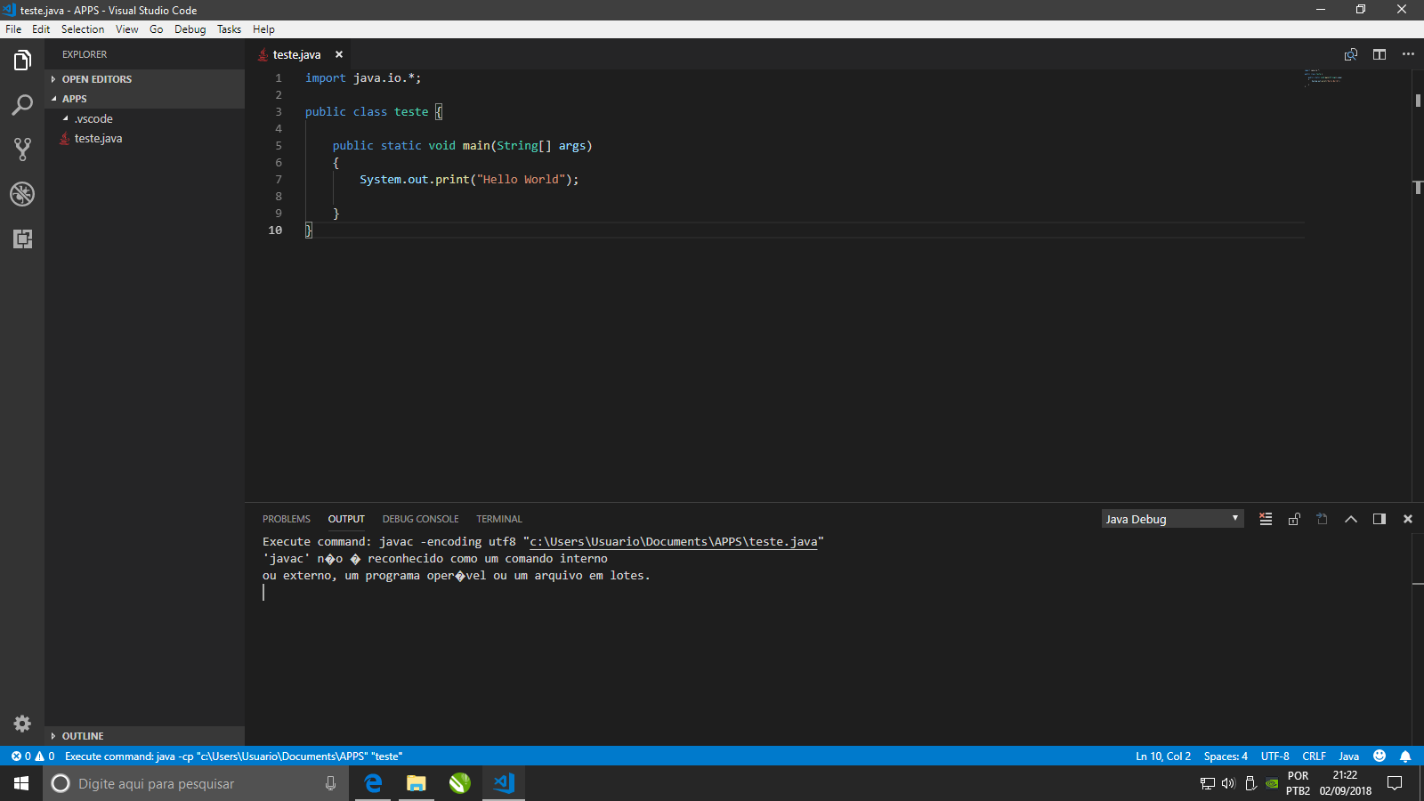Viewport: 1424px width, 801px height.
Task: Switch to the Problems tab
Action: (287, 519)
